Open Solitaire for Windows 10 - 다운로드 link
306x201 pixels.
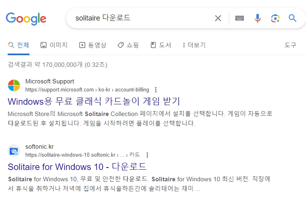point(77,167)
